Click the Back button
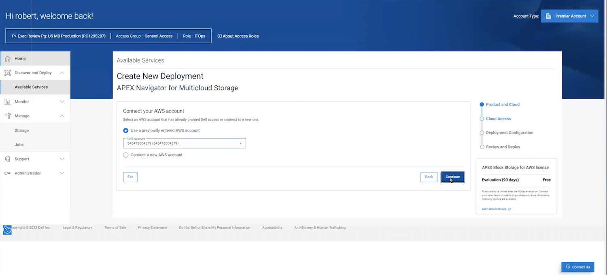This screenshot has height=275, width=607. tap(429, 177)
